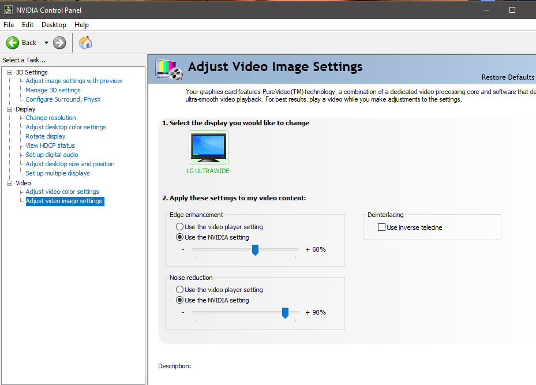The image size is (536, 385).
Task: Click the Adjust Video Image Settings header icon
Action: point(169,69)
